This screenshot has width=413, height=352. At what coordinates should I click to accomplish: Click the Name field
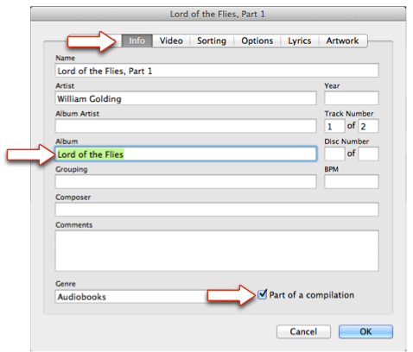pos(217,71)
